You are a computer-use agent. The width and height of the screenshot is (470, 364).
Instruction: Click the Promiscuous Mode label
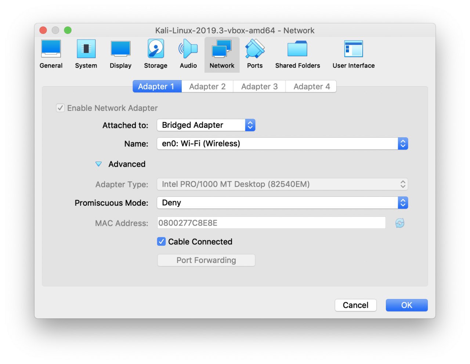[x=111, y=203]
